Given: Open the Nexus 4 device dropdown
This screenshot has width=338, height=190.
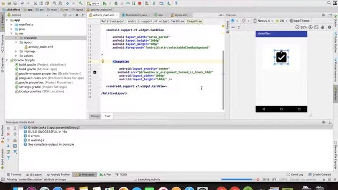Looking at the screenshot, I should (x=263, y=21).
